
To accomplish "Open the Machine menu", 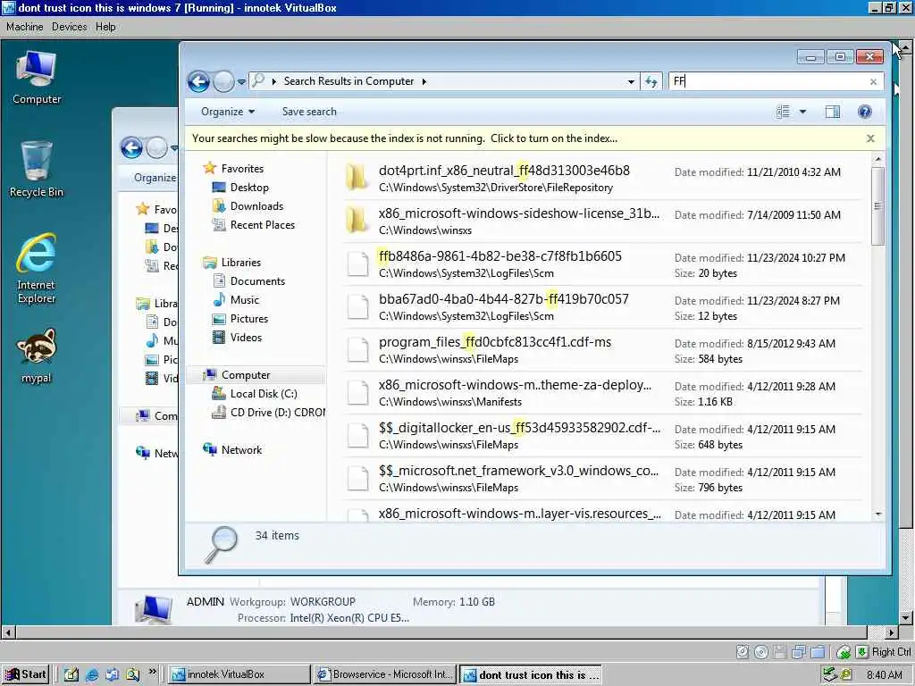I will point(24,27).
